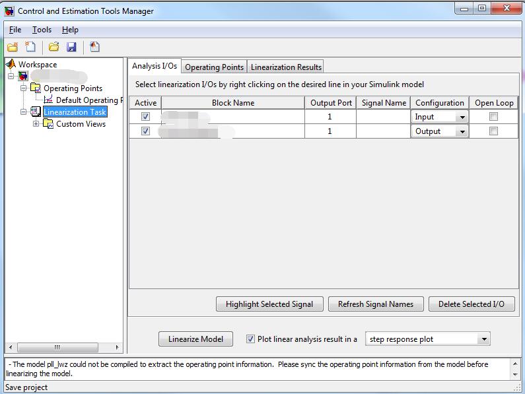Collapse the Operating Points tree node
The height and width of the screenshot is (394, 525).
pyautogui.click(x=23, y=88)
